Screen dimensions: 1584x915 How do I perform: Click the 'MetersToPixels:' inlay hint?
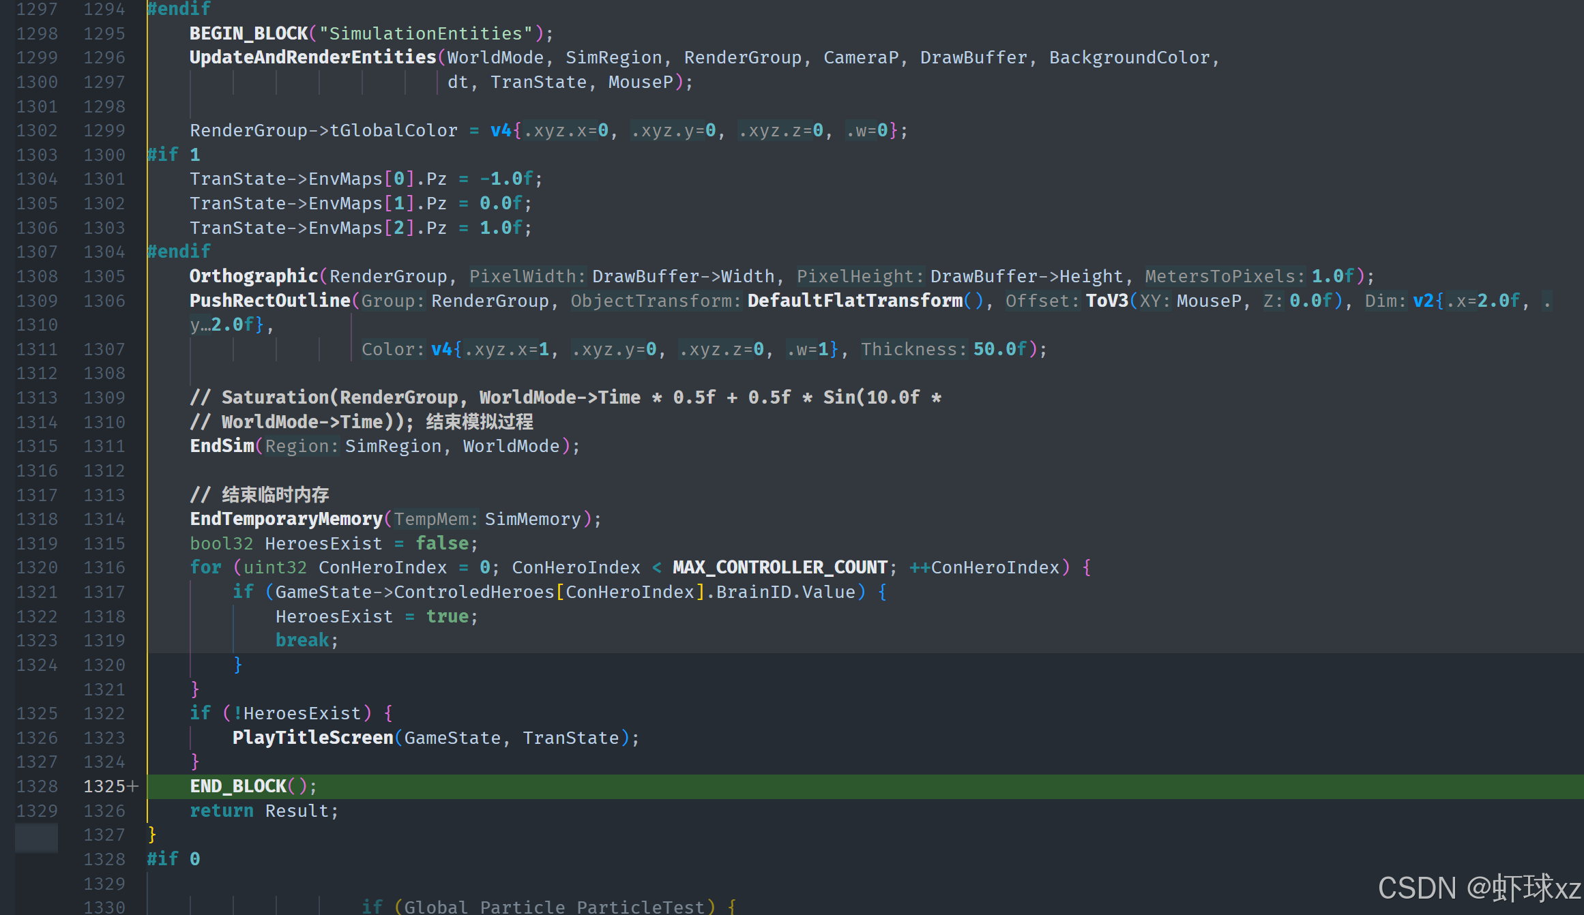tap(1224, 276)
